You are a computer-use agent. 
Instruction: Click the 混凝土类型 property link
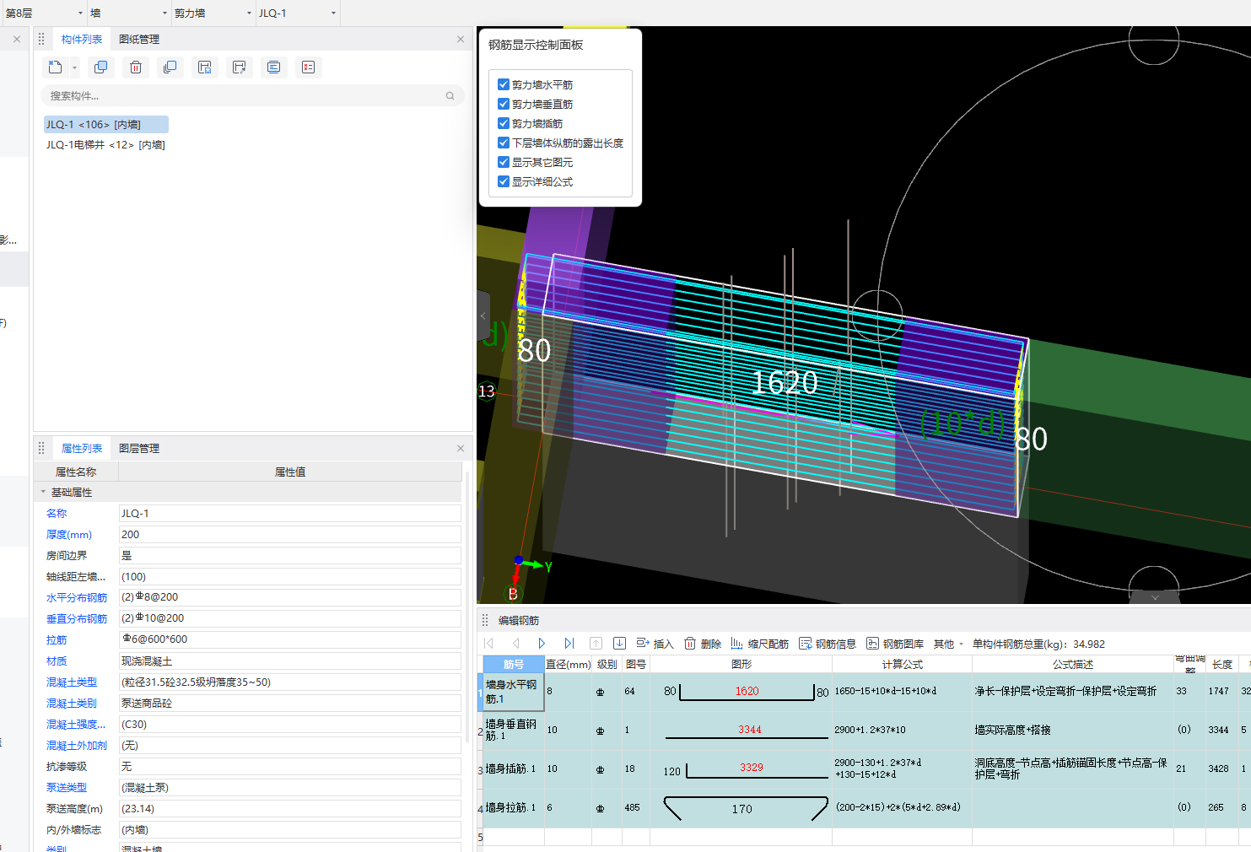click(72, 682)
